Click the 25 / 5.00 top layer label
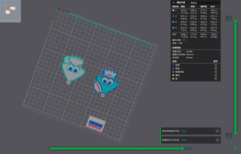Image resolution: width=241 pixels, height=154 pixels. coord(229,18)
